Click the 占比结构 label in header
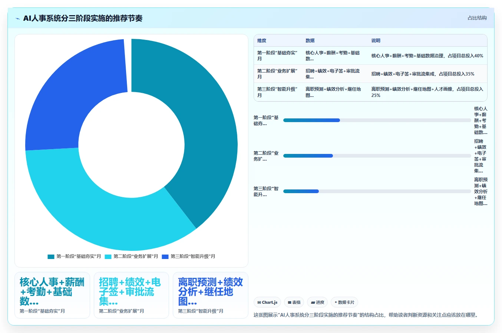This screenshot has height=333, width=502. [477, 18]
